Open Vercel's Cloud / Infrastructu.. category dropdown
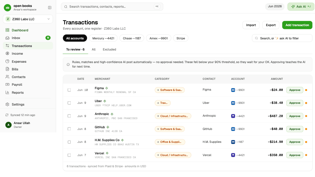This screenshot has width=315, height=177. (173, 155)
